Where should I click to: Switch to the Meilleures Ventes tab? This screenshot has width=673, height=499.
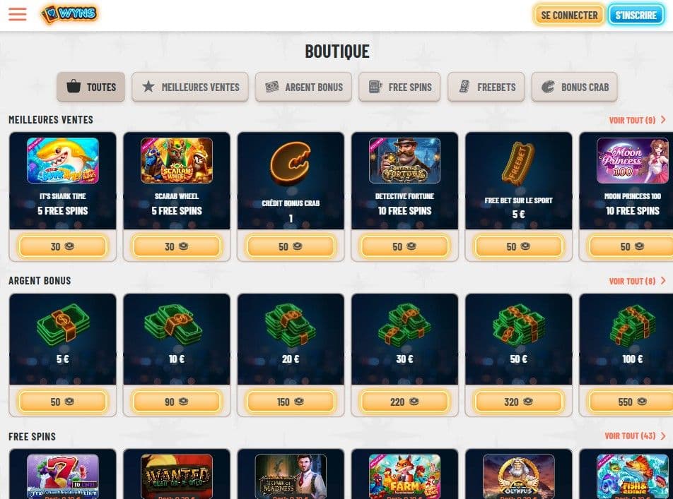(190, 87)
